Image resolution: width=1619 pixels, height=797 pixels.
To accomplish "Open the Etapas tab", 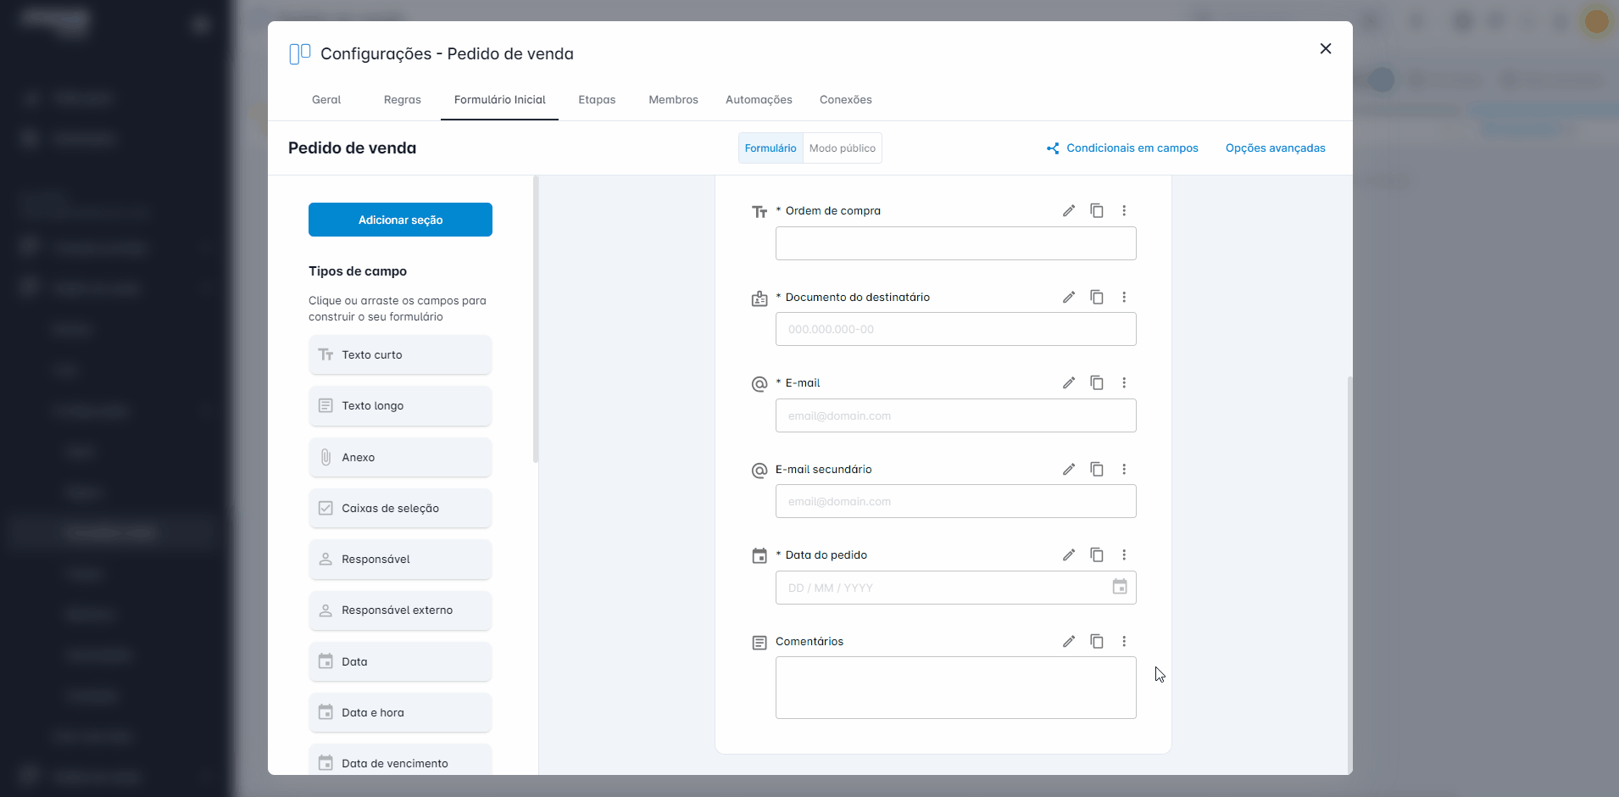I will pyautogui.click(x=597, y=100).
